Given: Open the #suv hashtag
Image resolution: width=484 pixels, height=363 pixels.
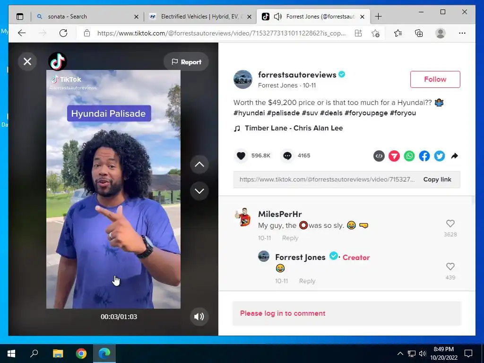Looking at the screenshot, I should click(x=310, y=113).
